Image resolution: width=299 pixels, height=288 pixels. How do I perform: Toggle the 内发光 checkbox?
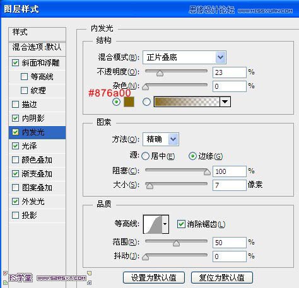pyautogui.click(x=15, y=132)
